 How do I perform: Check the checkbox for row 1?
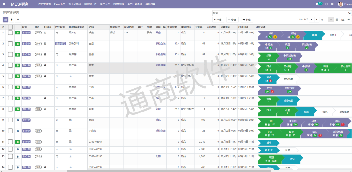click(x=10, y=33)
